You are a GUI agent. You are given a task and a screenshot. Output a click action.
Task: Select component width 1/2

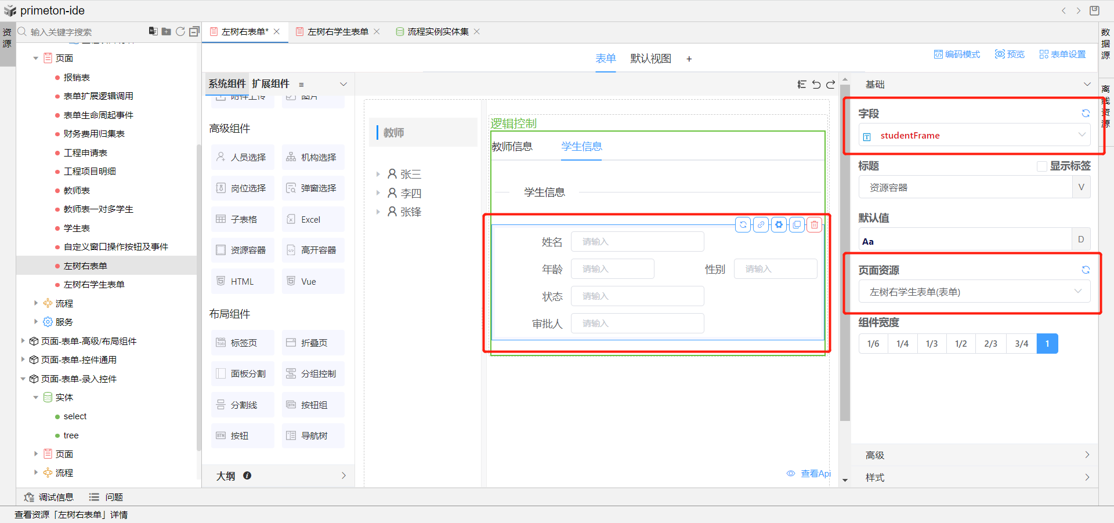click(x=961, y=344)
